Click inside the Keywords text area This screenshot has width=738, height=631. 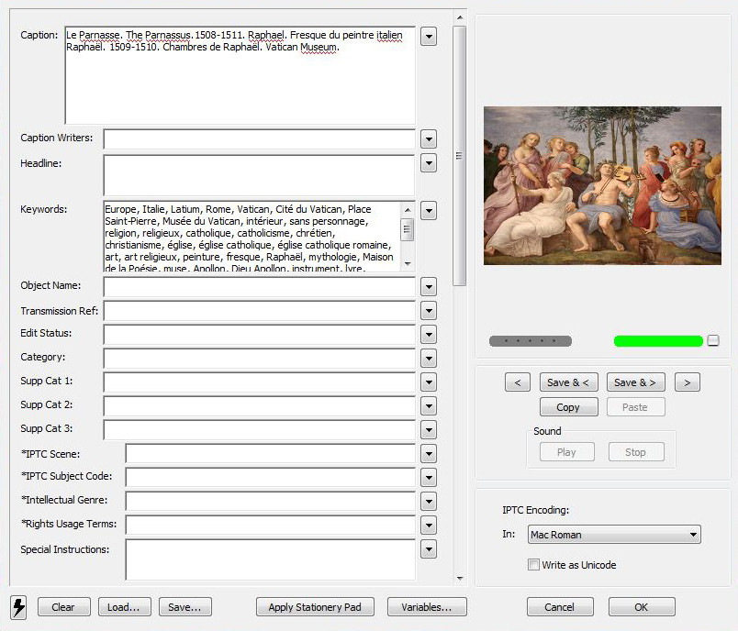click(252, 236)
